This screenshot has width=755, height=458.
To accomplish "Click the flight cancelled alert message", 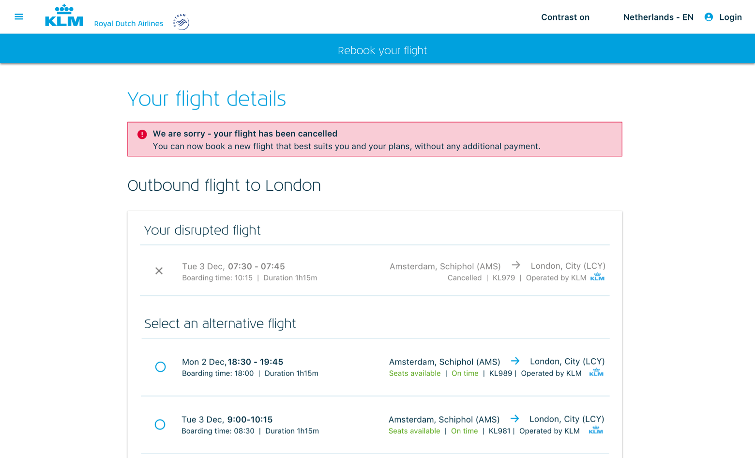I will [x=346, y=140].
